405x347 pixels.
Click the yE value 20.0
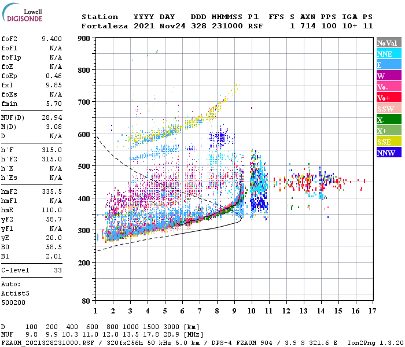[x=54, y=238]
